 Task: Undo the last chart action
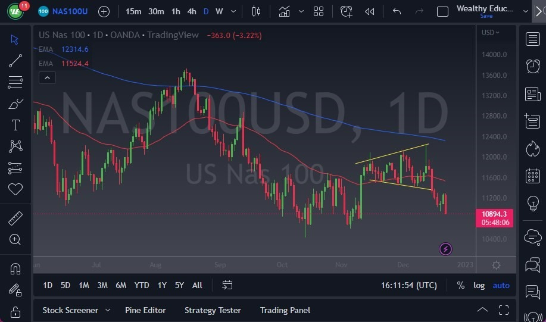(x=397, y=11)
